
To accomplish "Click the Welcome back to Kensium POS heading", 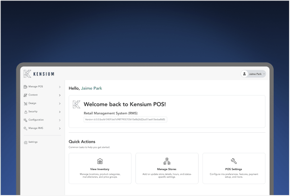I will click(125, 105).
